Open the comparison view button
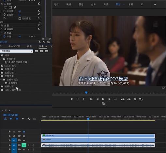 click(x=141, y=99)
